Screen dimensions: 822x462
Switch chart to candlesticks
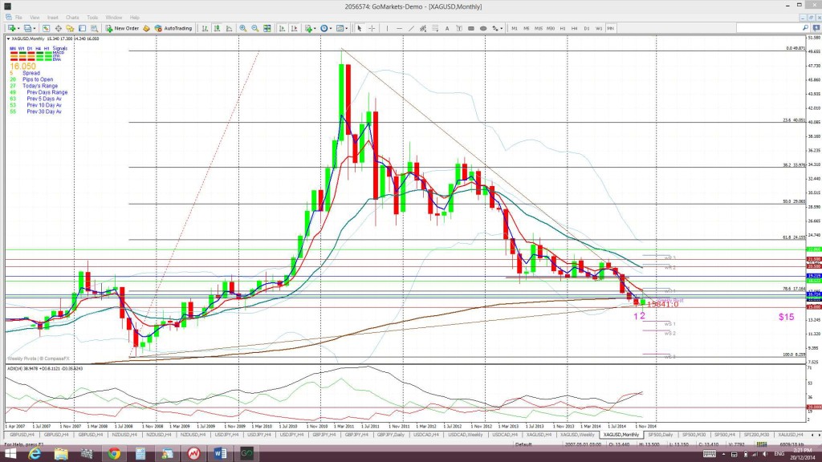pos(217,28)
